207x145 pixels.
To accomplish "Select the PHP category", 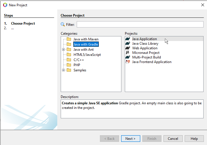I will coord(76,65).
